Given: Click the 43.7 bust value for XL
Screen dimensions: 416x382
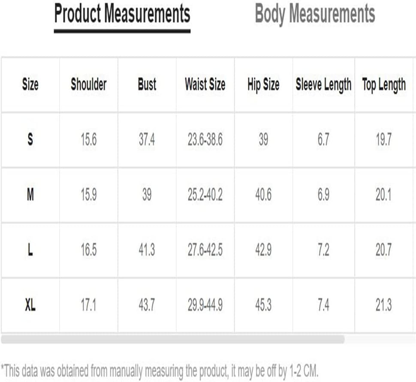Looking at the screenshot, I should click(147, 305).
